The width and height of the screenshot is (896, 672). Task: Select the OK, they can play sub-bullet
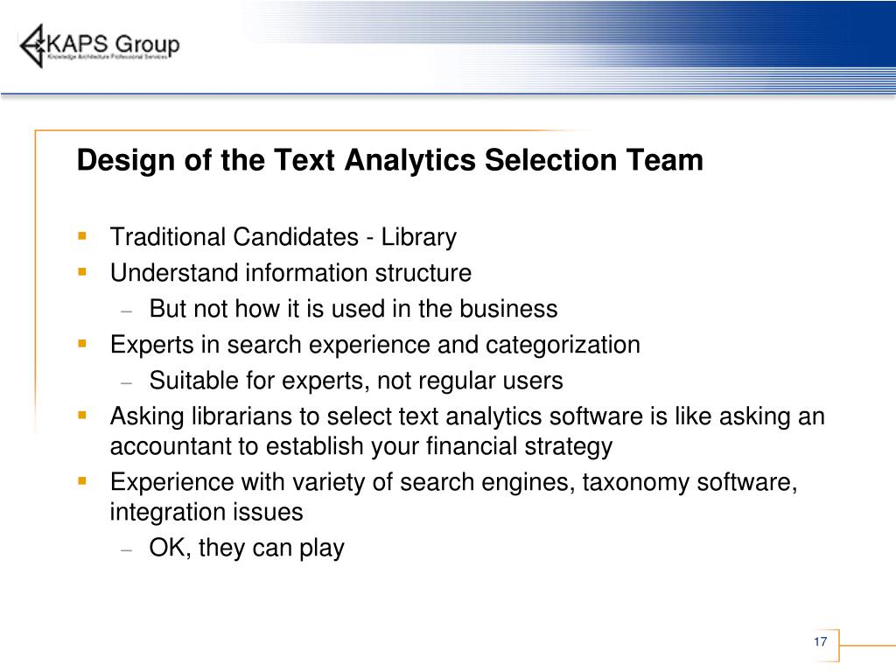247,548
